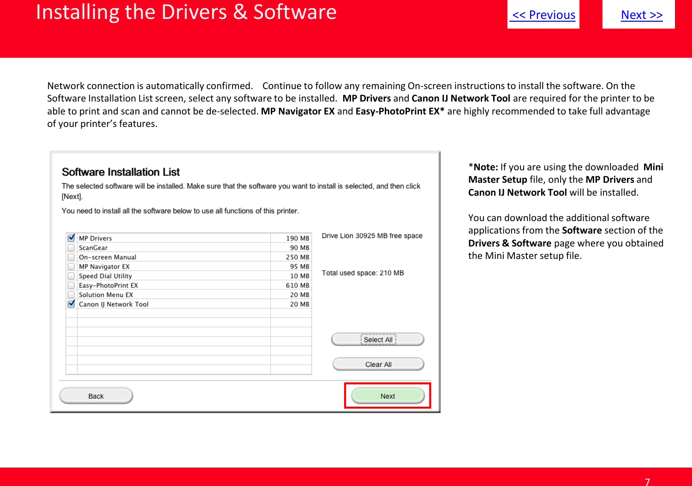Click the Canon IJ Network Tool list entry

(113, 304)
